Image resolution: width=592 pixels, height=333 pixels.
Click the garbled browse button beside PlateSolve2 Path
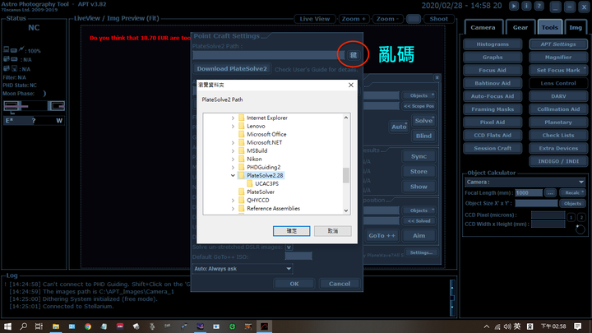tap(353, 55)
